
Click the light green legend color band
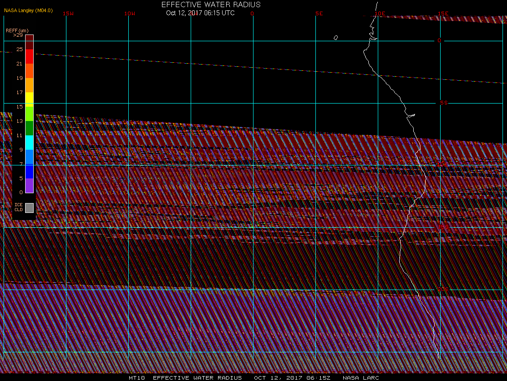point(30,114)
